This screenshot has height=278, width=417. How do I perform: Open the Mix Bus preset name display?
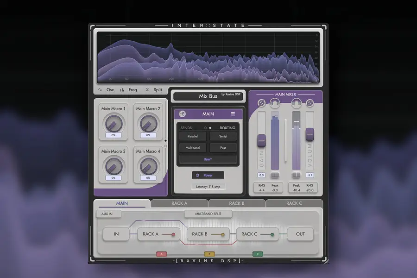[208, 96]
